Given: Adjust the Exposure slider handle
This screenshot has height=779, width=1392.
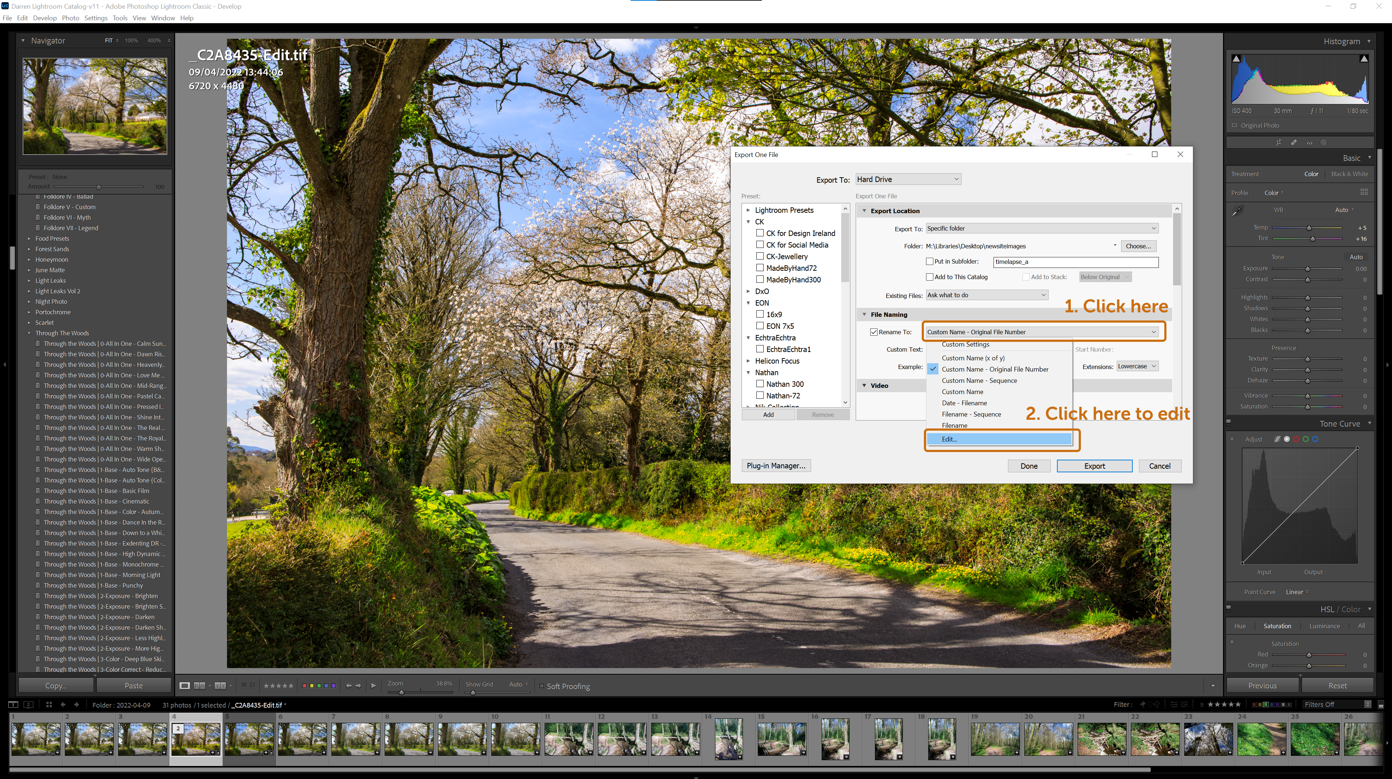Looking at the screenshot, I should coord(1308,269).
